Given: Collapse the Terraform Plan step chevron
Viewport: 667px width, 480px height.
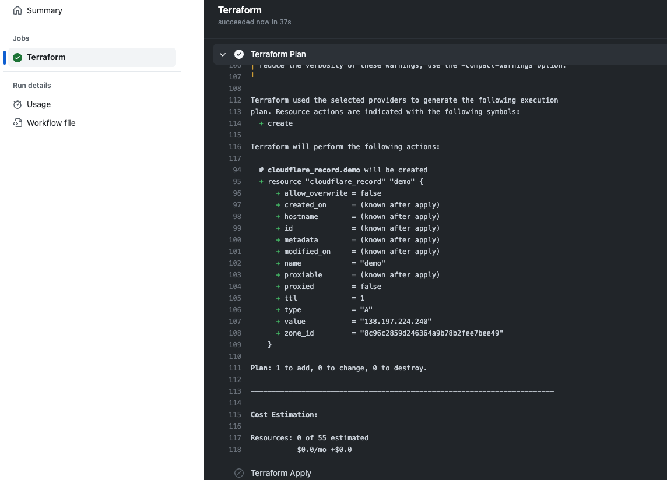Looking at the screenshot, I should pos(223,54).
